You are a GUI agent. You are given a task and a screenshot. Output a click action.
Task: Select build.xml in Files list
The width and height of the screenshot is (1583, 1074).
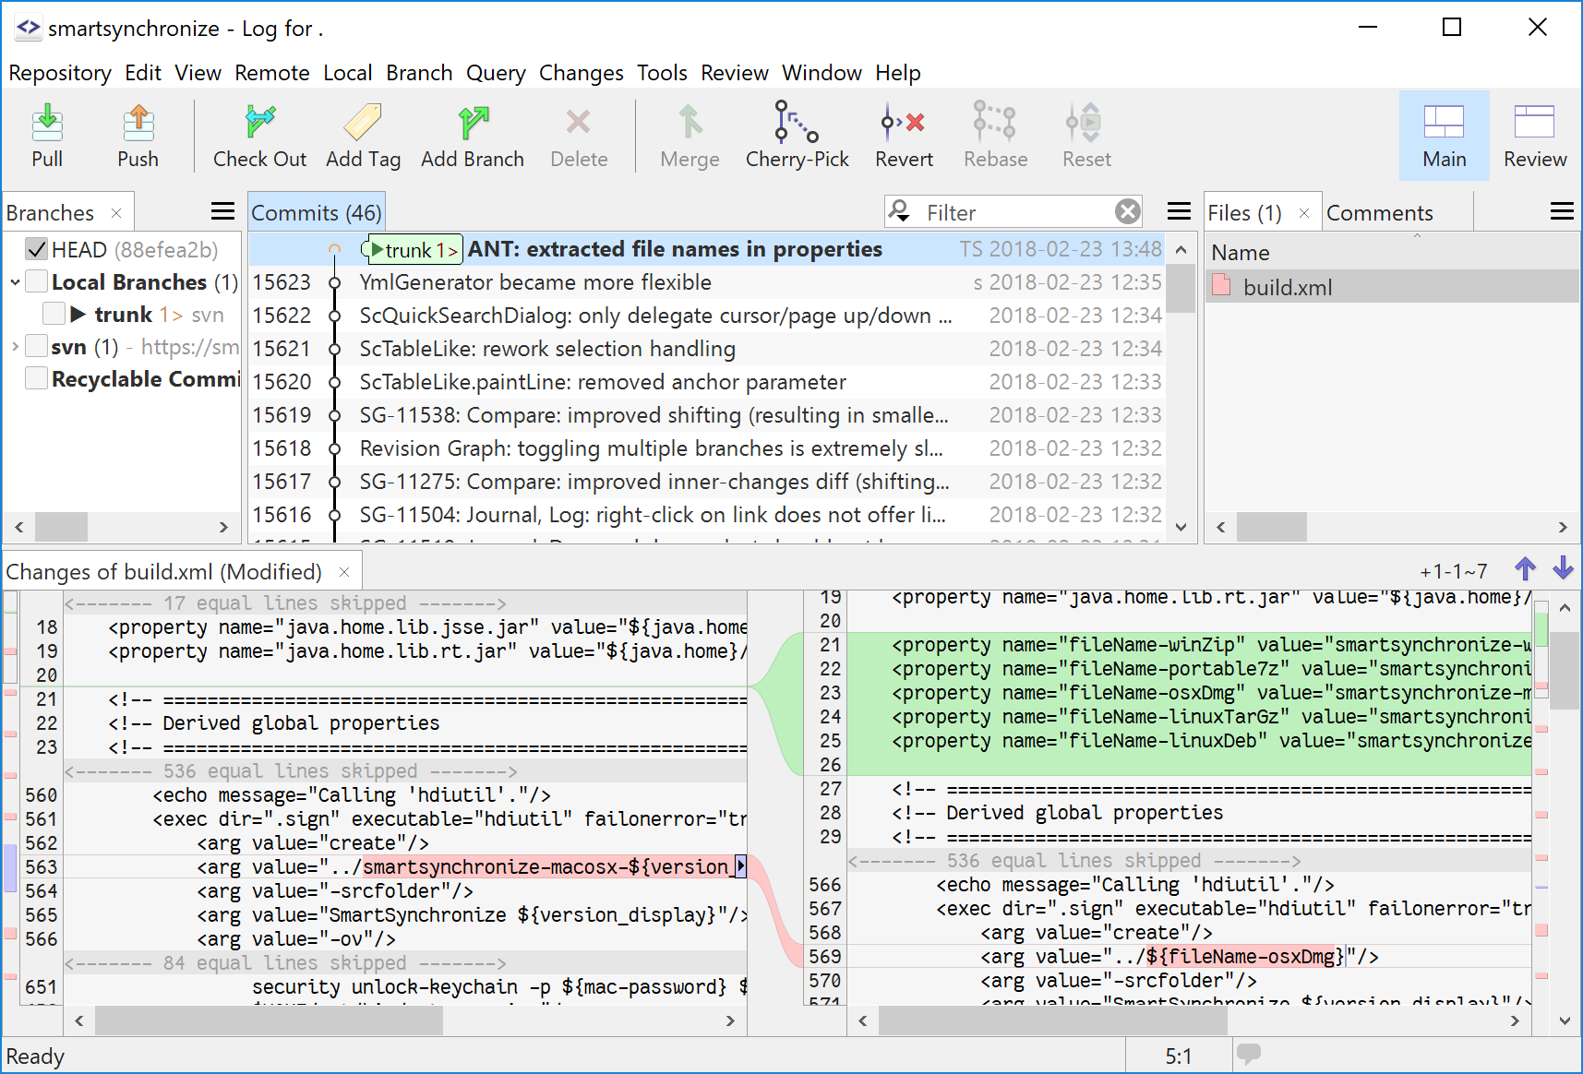coord(1392,287)
